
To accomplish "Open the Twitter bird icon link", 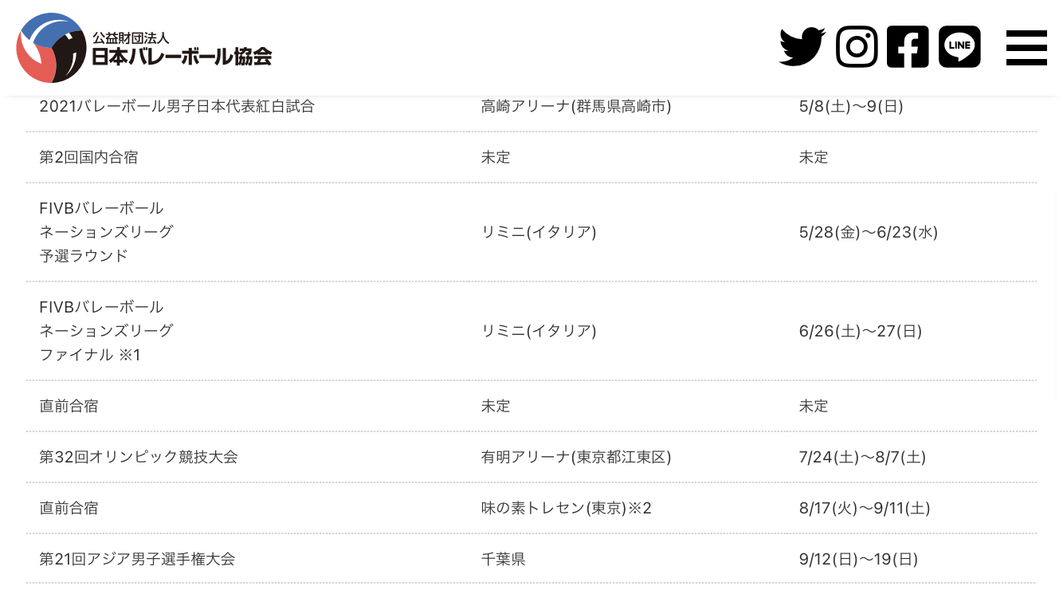I will [802, 47].
